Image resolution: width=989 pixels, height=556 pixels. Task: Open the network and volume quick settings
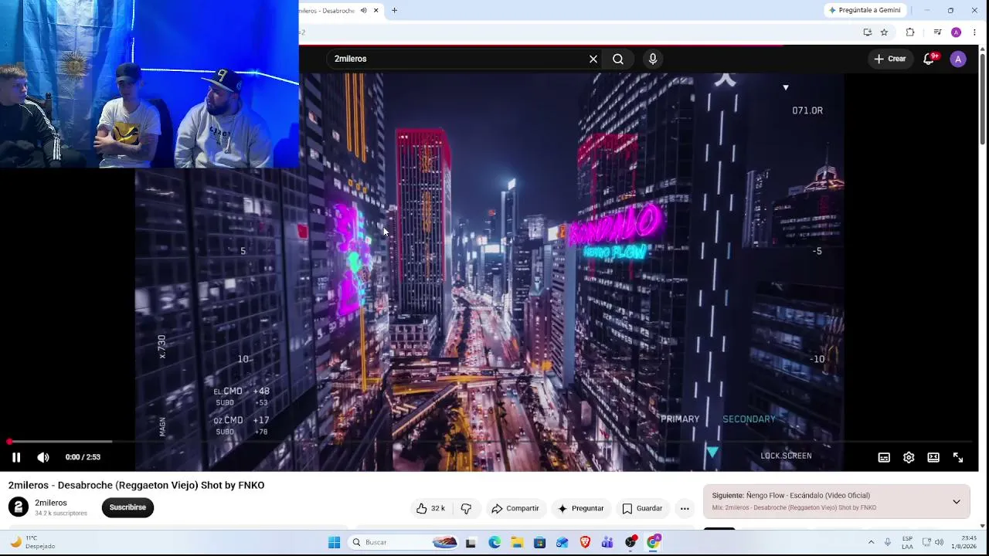pyautogui.click(x=933, y=543)
